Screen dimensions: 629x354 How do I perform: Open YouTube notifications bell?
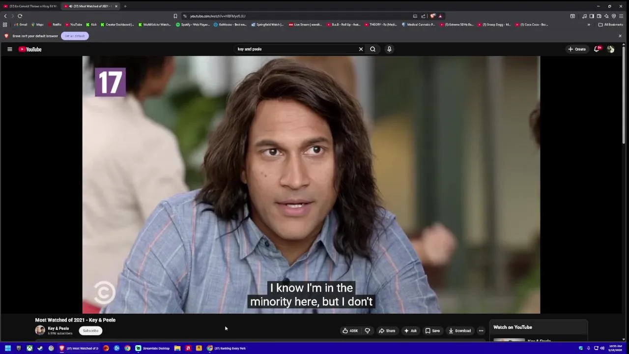coord(597,49)
